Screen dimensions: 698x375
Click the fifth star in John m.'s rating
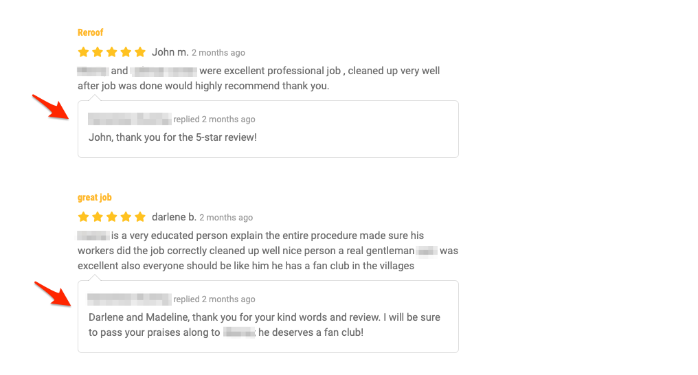pos(140,52)
